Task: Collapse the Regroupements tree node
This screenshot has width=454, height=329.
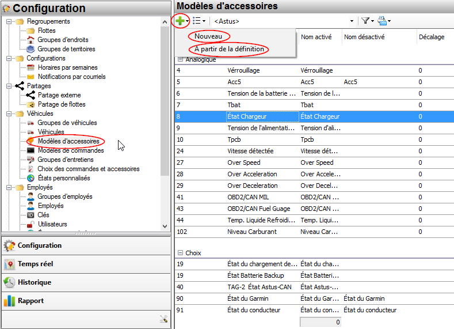Action: (9, 22)
